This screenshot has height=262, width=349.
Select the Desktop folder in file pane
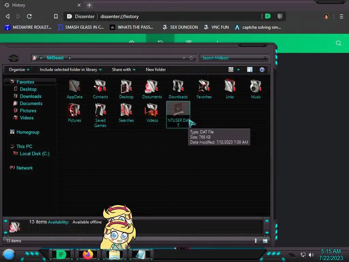pyautogui.click(x=126, y=89)
